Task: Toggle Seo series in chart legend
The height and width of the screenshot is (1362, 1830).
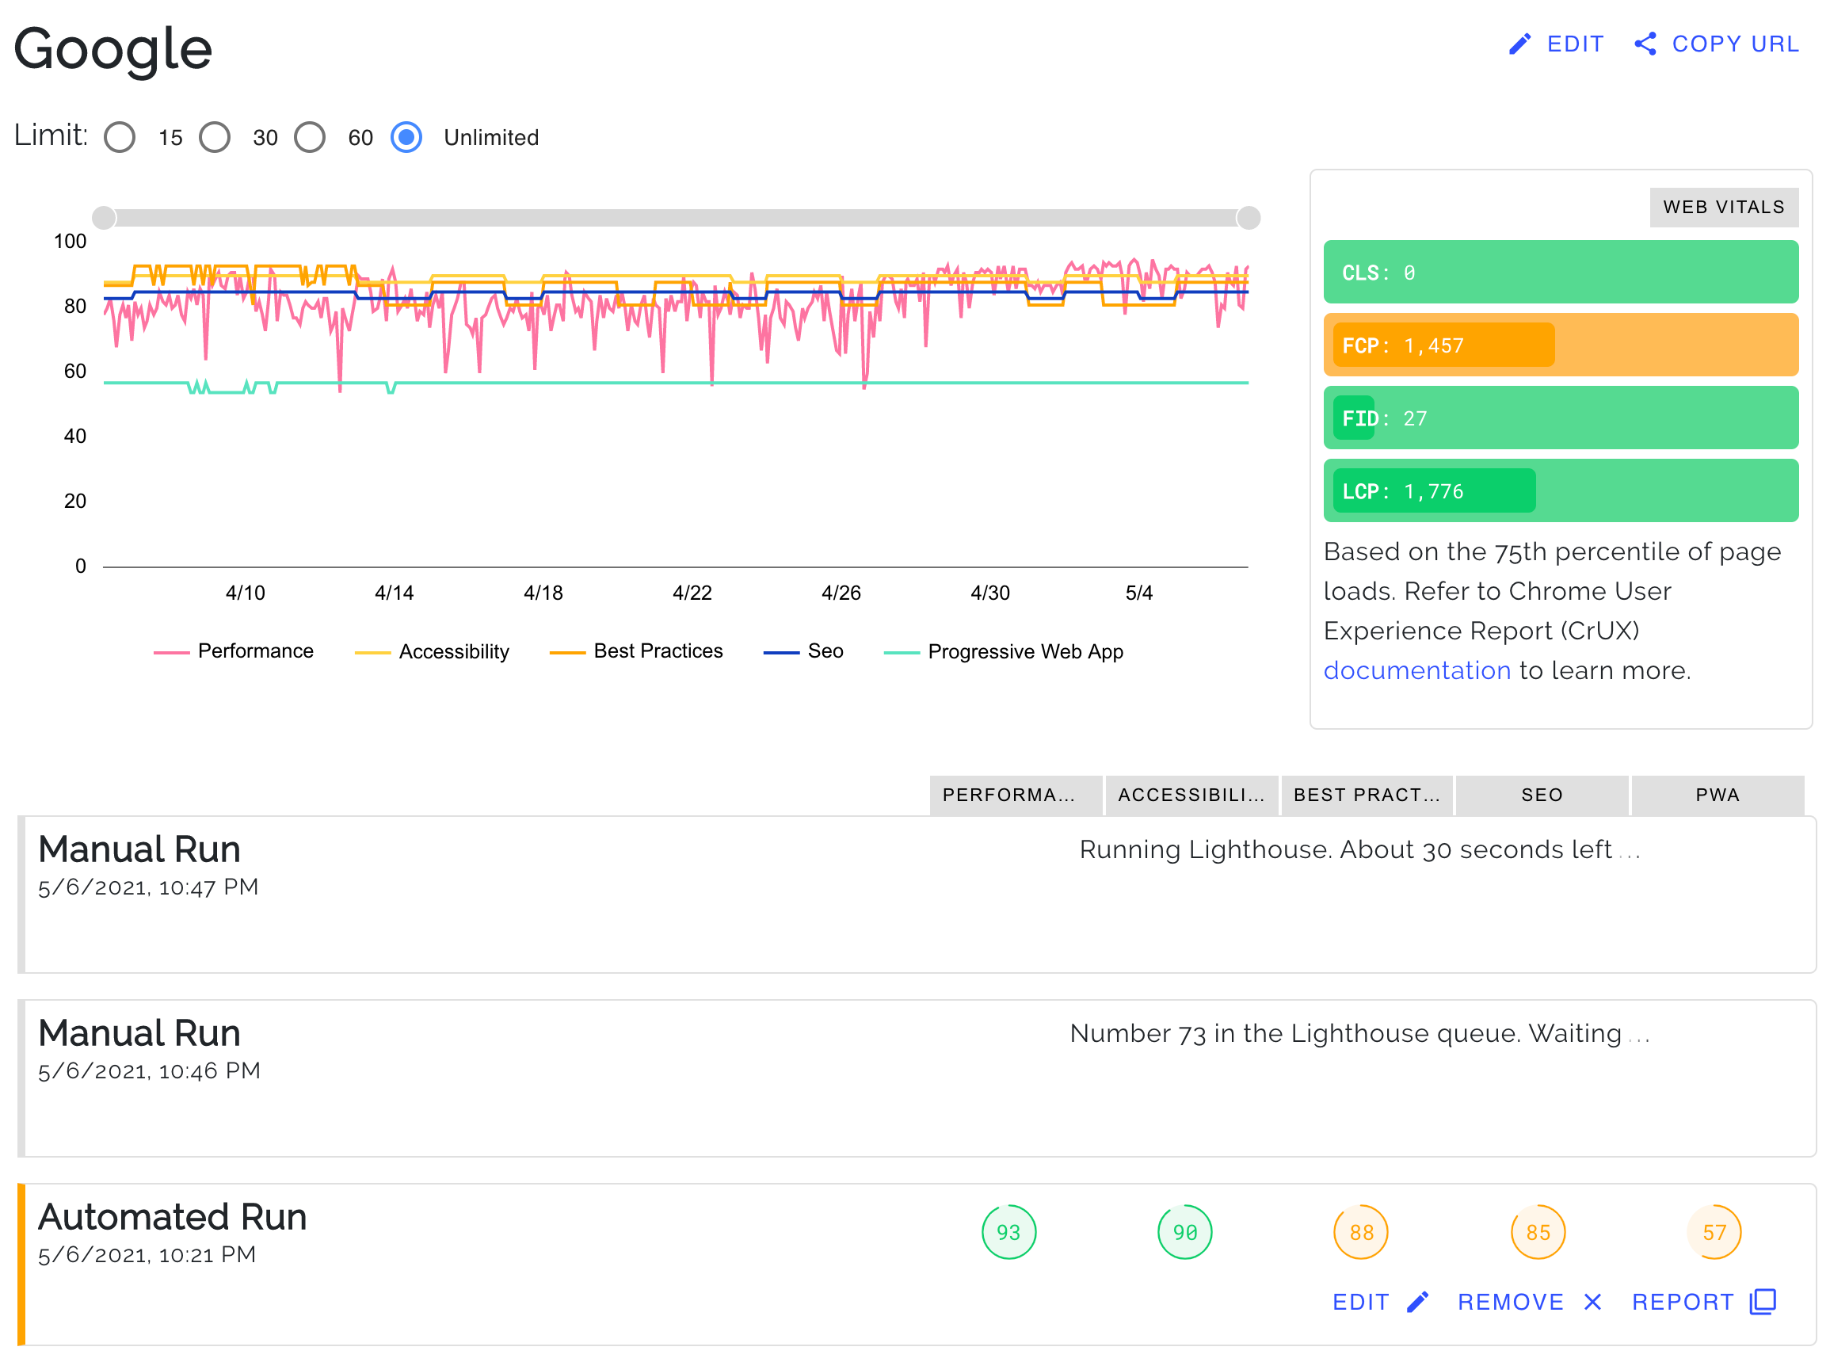Action: (804, 651)
